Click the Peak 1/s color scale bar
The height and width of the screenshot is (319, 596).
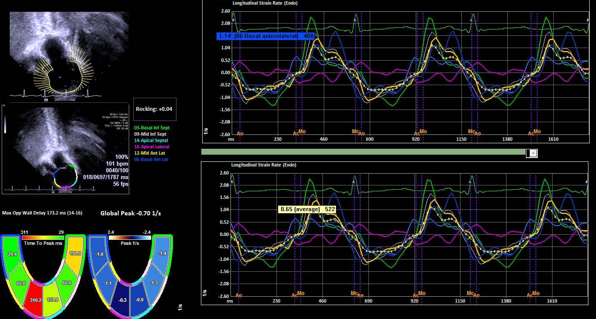130,238
